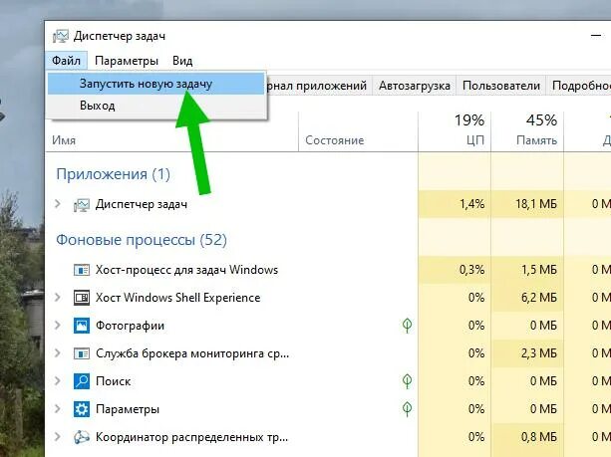Minimize the Диспетчер задач window

pos(596,36)
